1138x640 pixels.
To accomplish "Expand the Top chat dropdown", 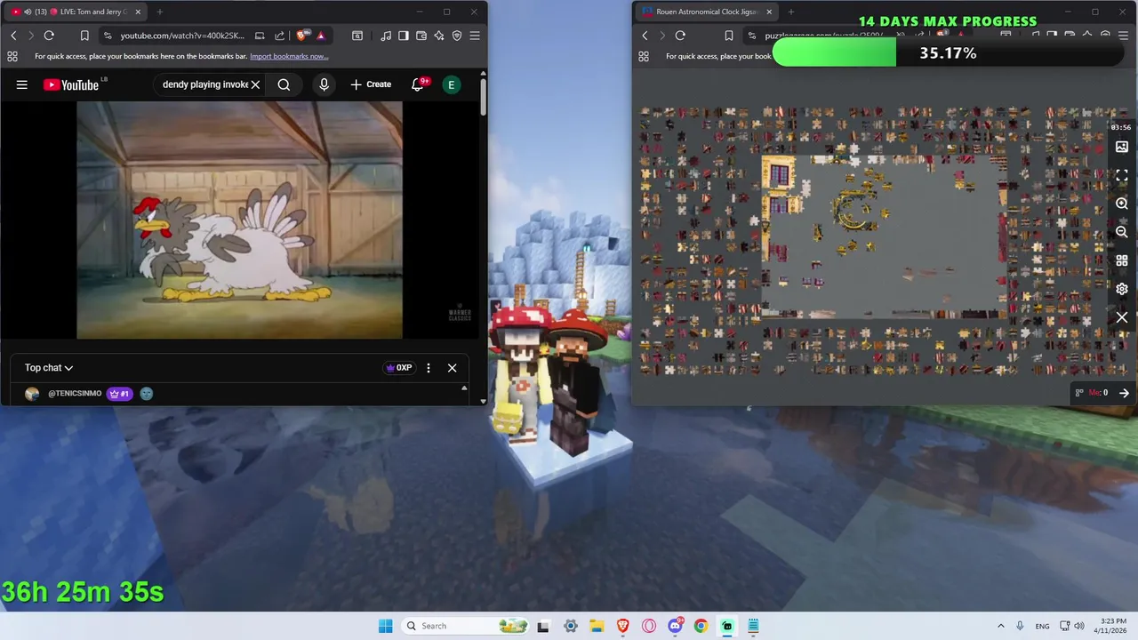I will 49,368.
